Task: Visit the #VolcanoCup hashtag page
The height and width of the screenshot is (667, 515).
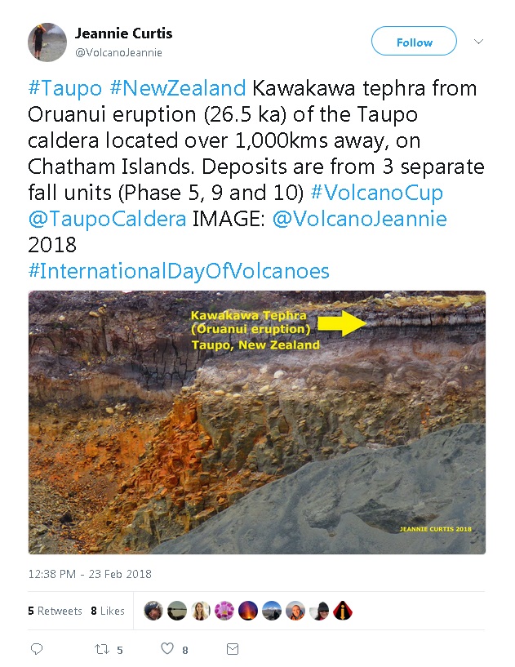Action: coord(377,193)
